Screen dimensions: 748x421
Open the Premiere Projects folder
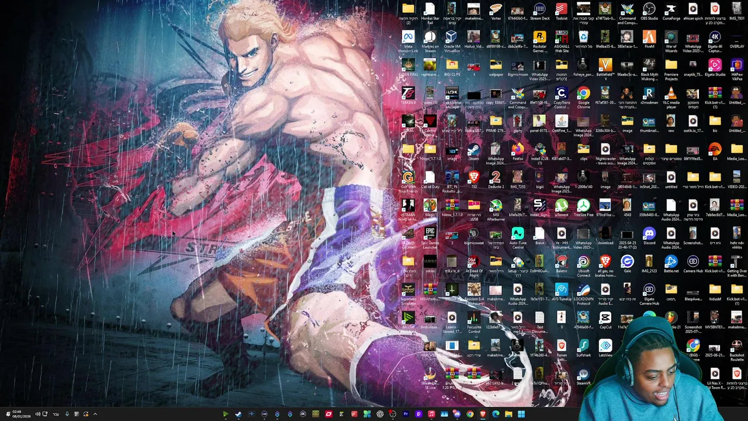pyautogui.click(x=671, y=70)
